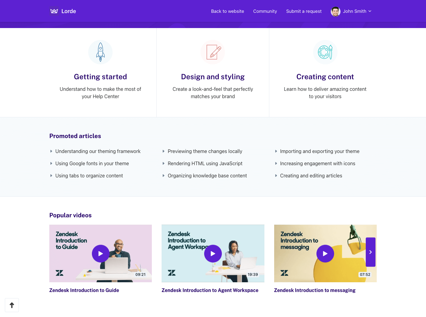426x317 pixels.
Task: Click Submit a request
Action: pyautogui.click(x=304, y=11)
